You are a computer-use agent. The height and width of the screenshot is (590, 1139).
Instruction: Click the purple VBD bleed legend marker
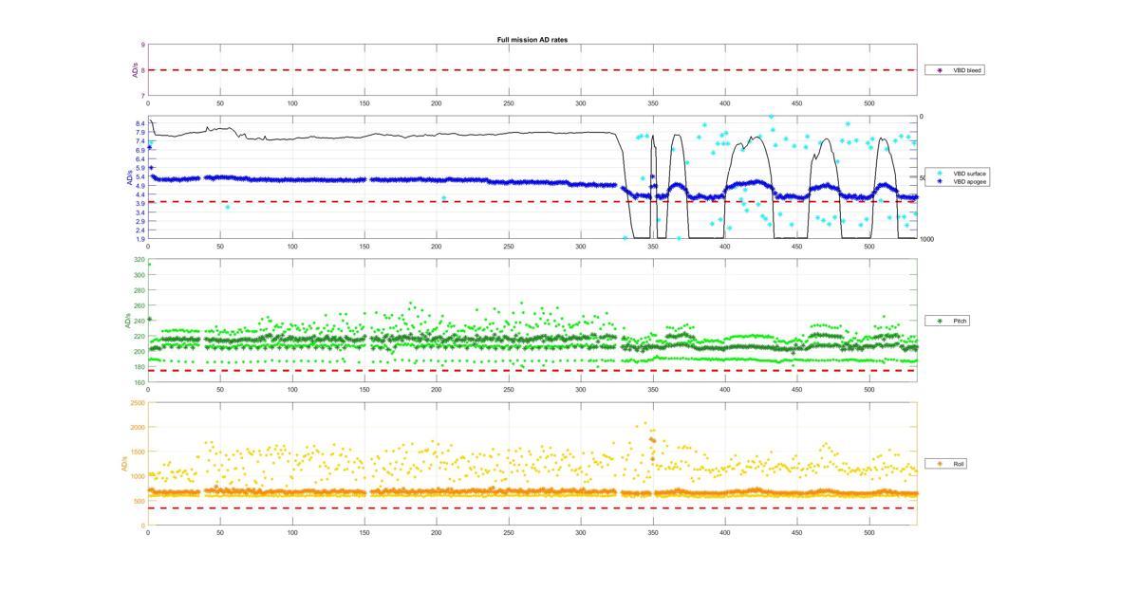click(x=940, y=70)
